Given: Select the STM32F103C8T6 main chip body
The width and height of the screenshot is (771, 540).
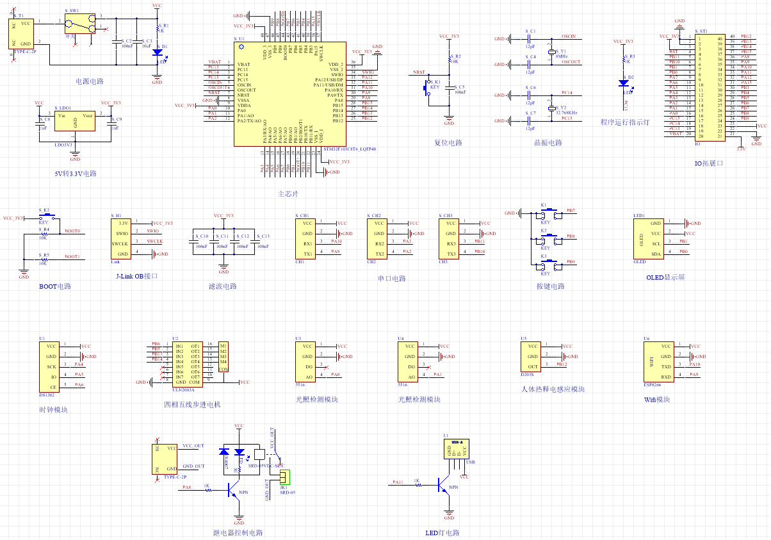Looking at the screenshot, I should coord(290,94).
